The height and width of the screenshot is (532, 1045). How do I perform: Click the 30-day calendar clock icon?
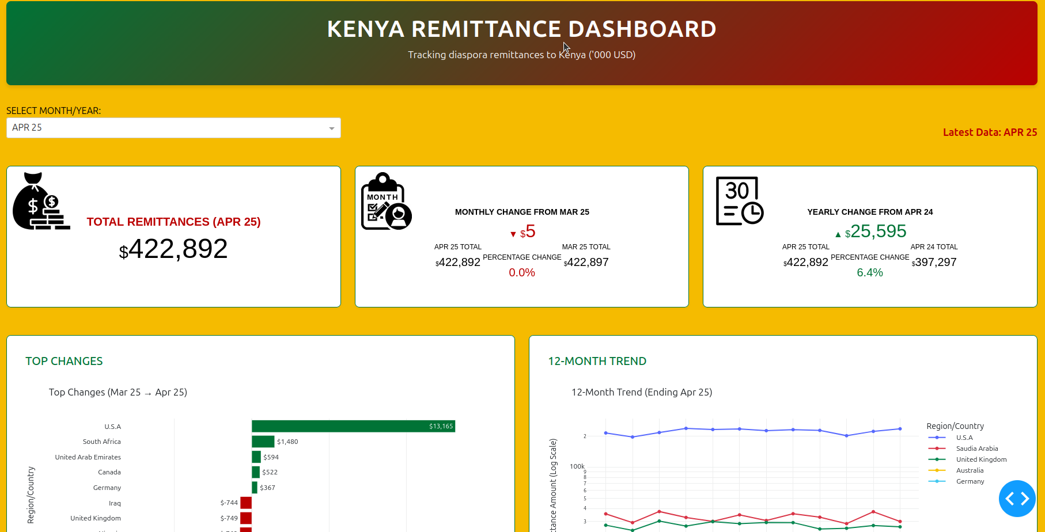(x=740, y=201)
